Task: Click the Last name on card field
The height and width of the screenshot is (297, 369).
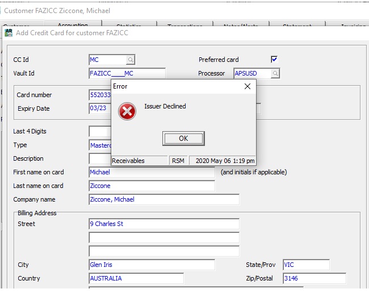Action: (152, 186)
